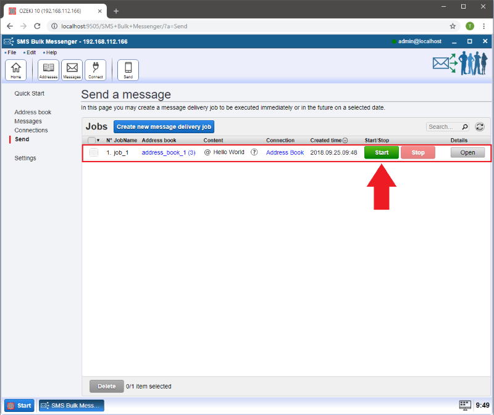Open the Help menu
This screenshot has height=415, width=494.
[51, 52]
